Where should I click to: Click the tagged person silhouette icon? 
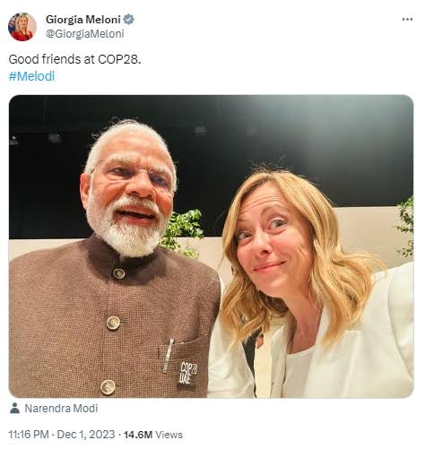pyautogui.click(x=14, y=408)
